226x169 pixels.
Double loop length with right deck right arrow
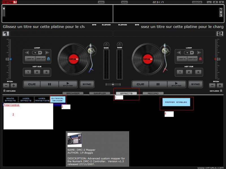click(x=199, y=53)
